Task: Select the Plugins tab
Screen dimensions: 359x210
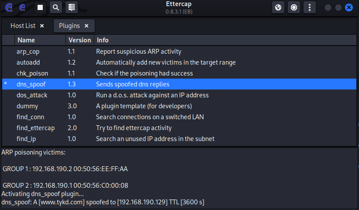Action: click(x=69, y=26)
